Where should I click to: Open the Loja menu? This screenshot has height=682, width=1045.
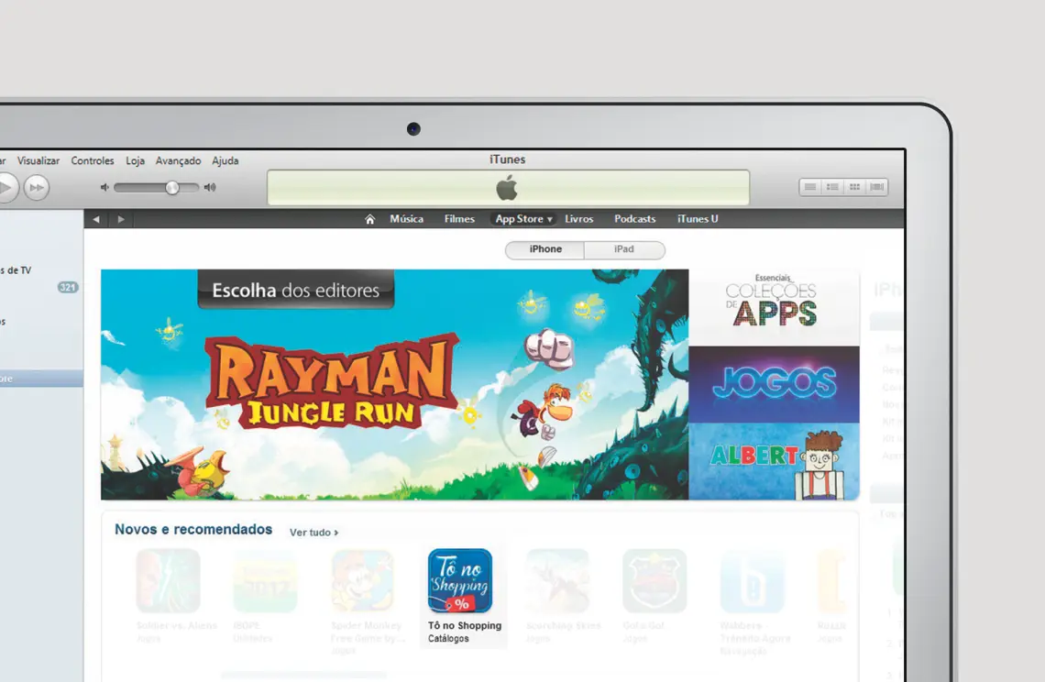coord(136,160)
